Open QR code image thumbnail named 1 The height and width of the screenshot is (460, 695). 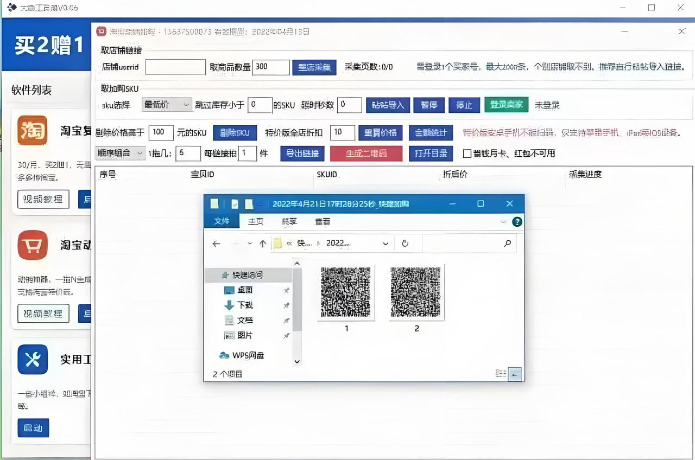[x=346, y=293]
